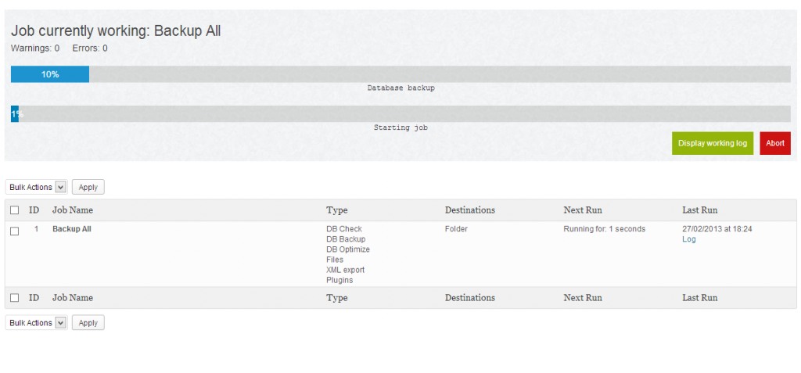This screenshot has width=801, height=373.
Task: Open the Backup All job name
Action: 72,229
